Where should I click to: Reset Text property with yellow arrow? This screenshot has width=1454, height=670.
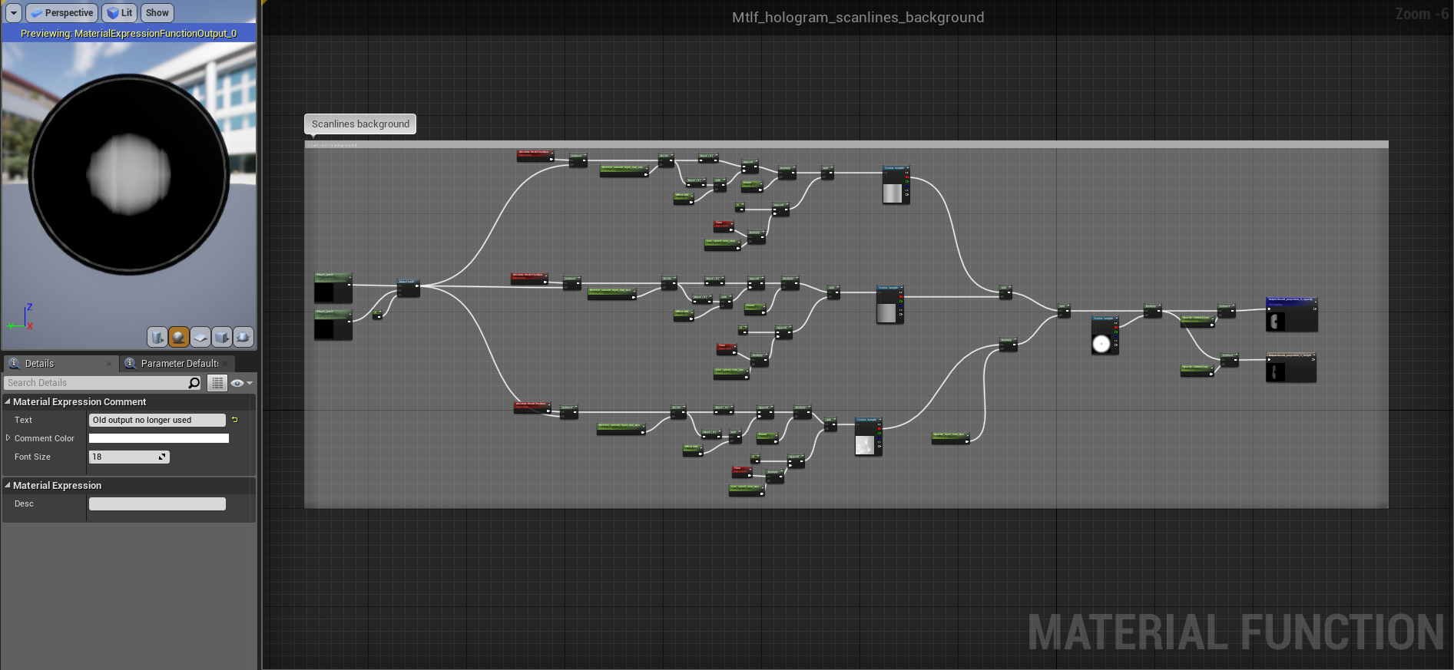click(235, 420)
